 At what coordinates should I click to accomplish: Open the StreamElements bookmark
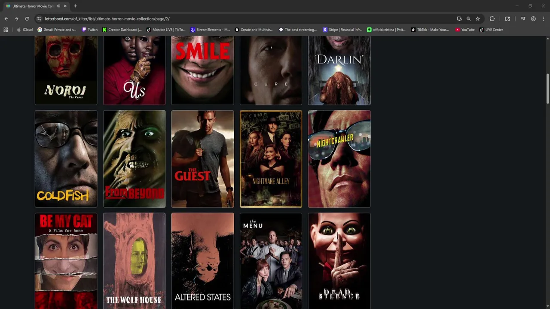(210, 30)
